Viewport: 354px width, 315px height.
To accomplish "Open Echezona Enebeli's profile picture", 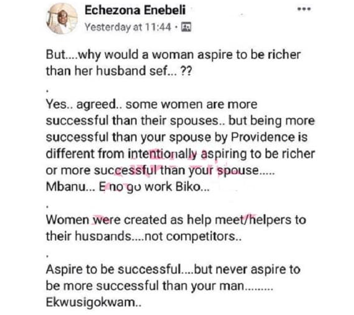I will (62, 19).
